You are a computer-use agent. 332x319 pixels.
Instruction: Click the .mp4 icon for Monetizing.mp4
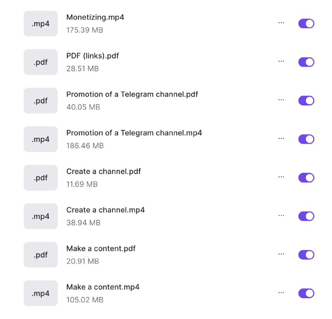click(40, 23)
